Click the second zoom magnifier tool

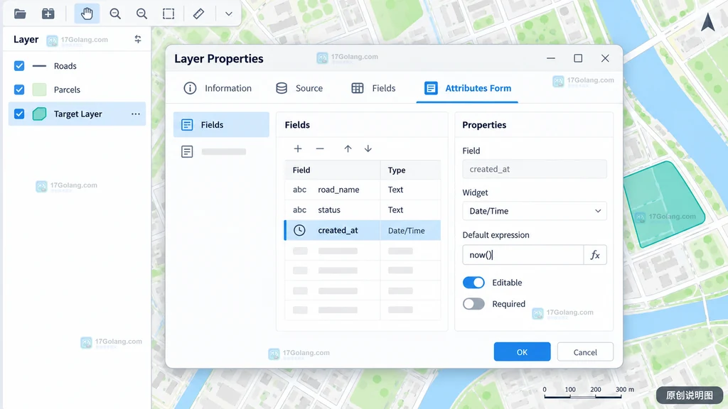(x=141, y=13)
